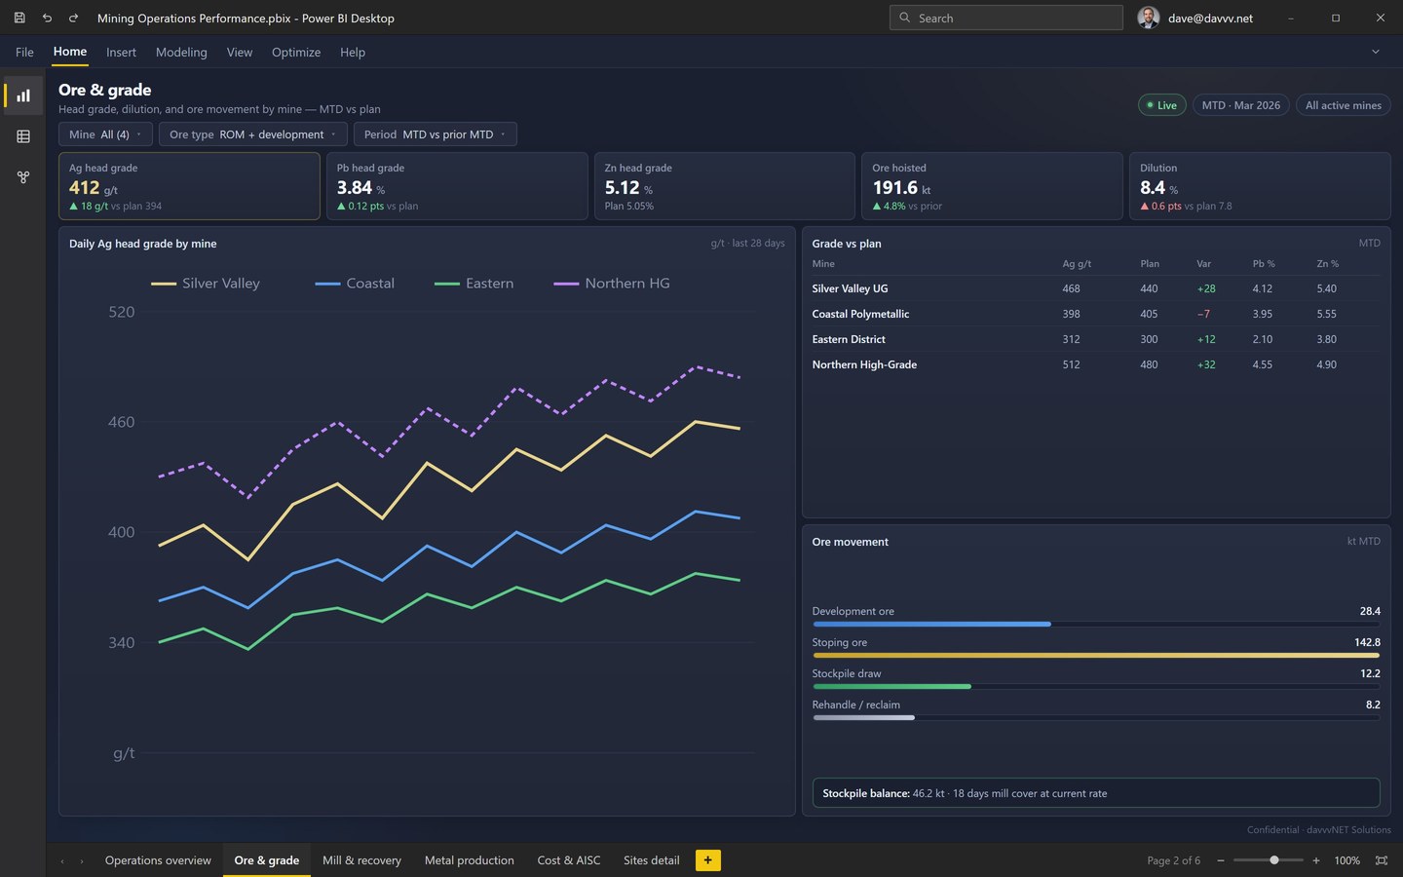Click inside the Search box

(x=1005, y=18)
